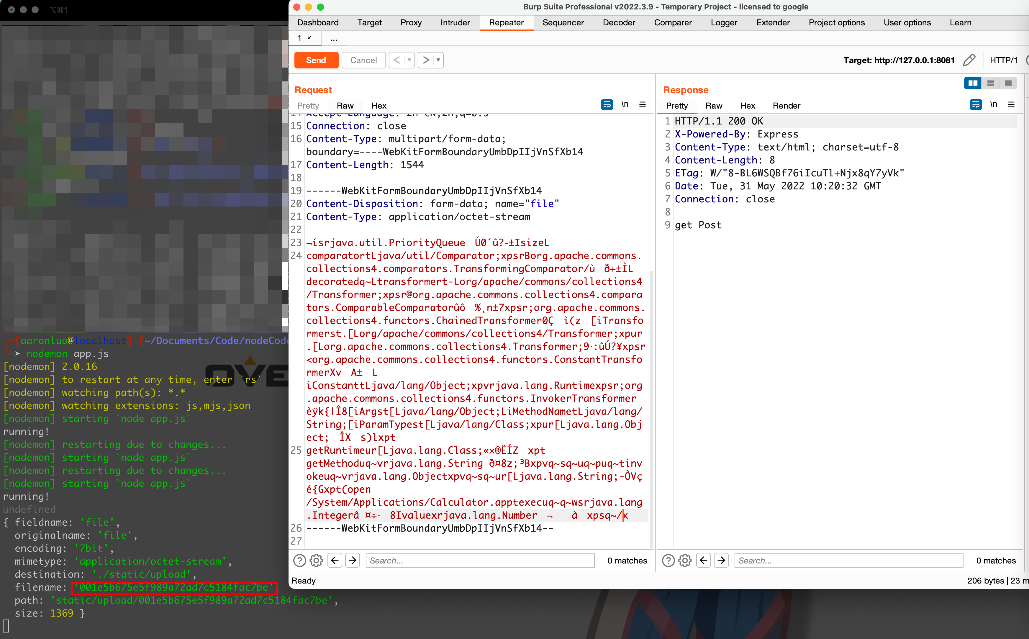Select side-by-side layout view icon
This screenshot has height=639, width=1029.
972,83
